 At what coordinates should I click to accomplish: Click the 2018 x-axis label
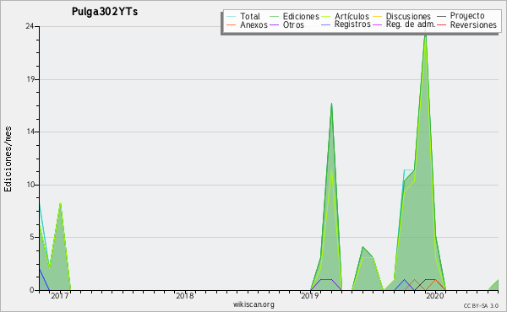pyautogui.click(x=185, y=295)
